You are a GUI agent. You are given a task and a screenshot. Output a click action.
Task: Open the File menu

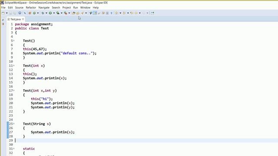click(x=3, y=8)
